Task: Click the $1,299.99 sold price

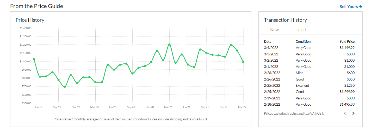Action: coord(347,92)
